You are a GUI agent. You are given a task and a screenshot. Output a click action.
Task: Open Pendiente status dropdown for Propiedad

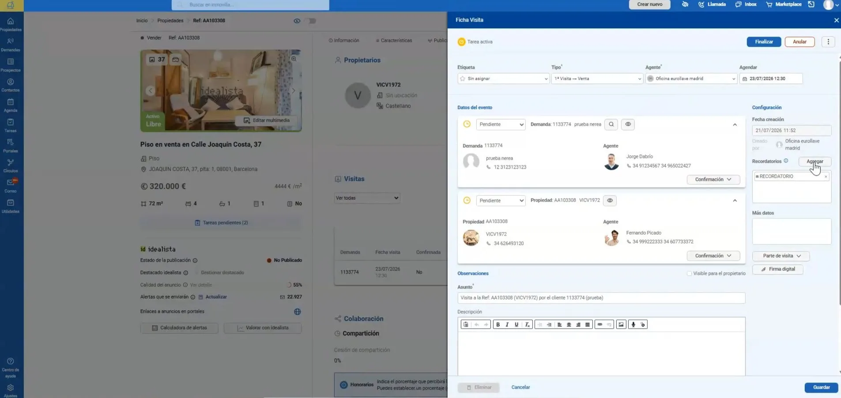click(501, 201)
